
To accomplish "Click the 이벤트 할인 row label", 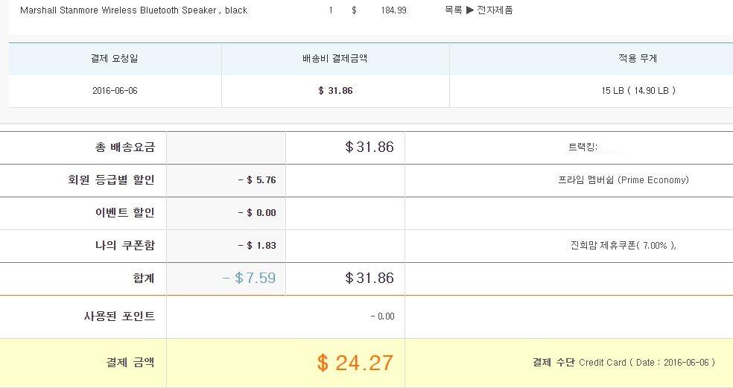I will pos(120,213).
